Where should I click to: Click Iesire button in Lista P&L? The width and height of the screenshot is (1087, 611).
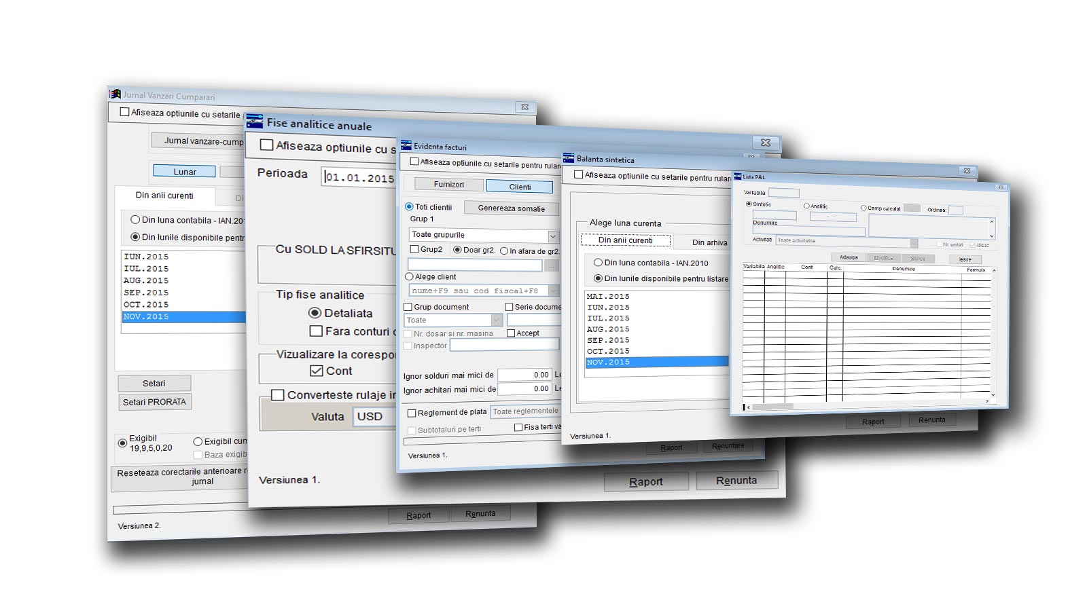(x=965, y=259)
